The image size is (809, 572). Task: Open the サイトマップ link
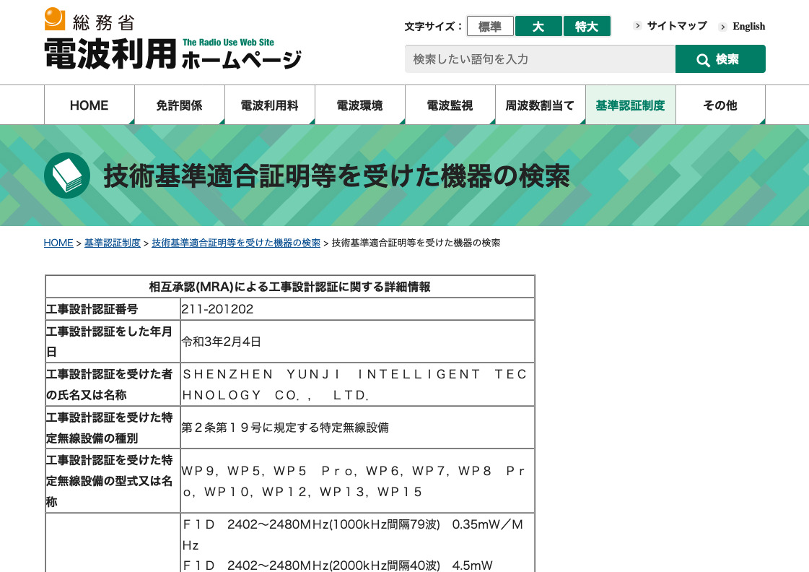pos(676,26)
